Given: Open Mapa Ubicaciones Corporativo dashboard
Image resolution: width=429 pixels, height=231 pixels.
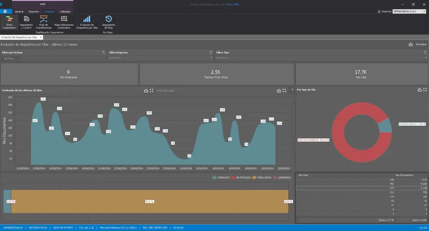Looking at the screenshot, I should (64, 22).
